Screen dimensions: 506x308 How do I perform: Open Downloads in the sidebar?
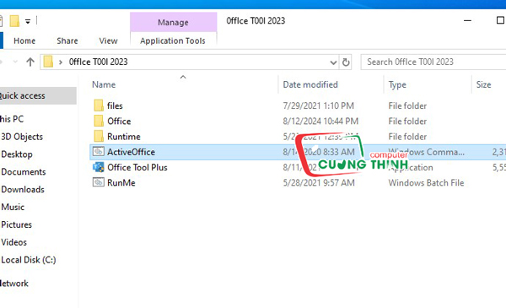coord(23,189)
